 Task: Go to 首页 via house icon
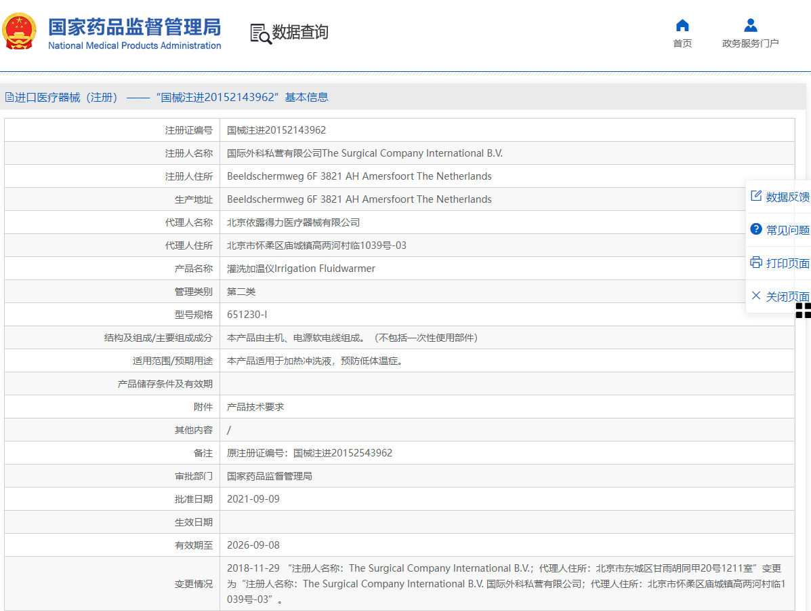click(682, 25)
